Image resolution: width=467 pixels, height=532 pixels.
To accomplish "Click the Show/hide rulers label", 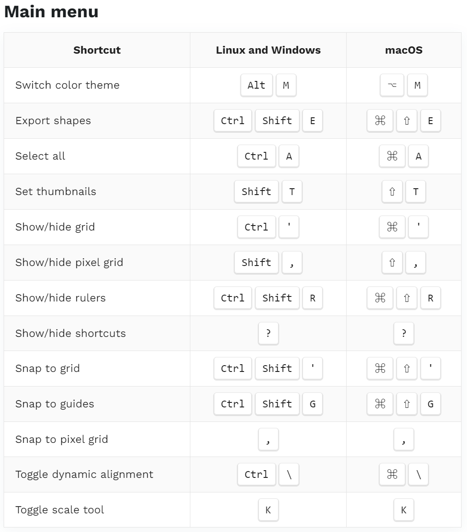I will point(60,298).
